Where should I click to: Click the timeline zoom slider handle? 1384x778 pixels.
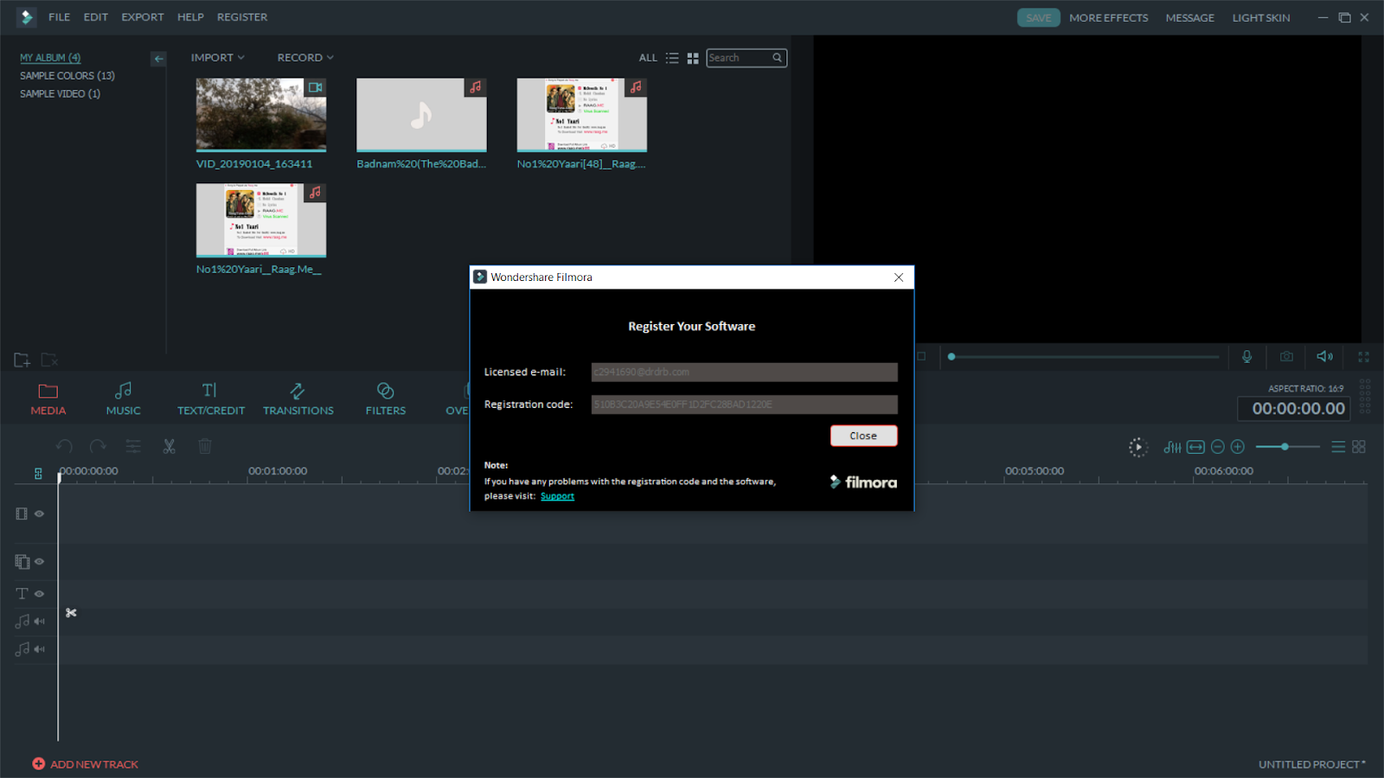pos(1285,447)
